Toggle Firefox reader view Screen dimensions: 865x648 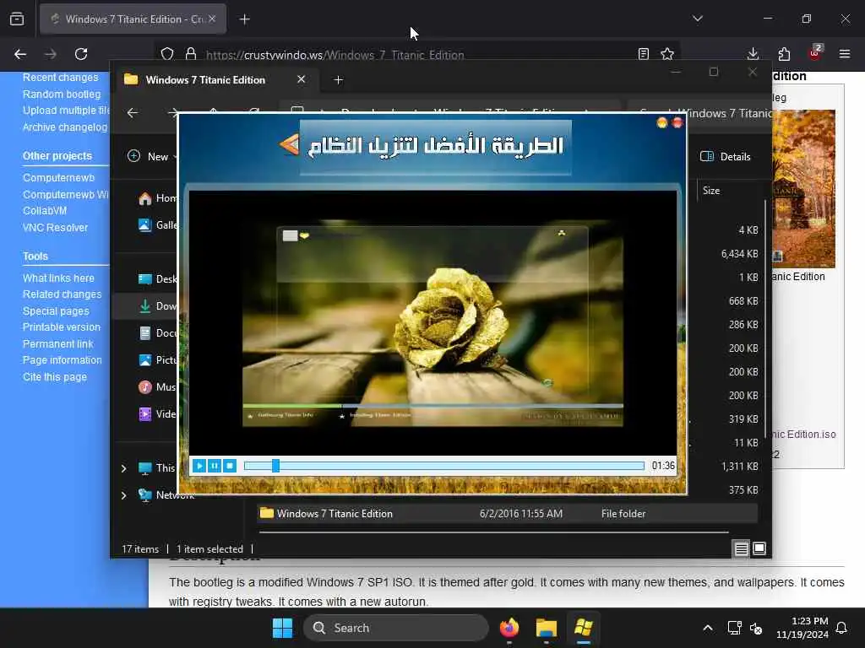point(643,54)
